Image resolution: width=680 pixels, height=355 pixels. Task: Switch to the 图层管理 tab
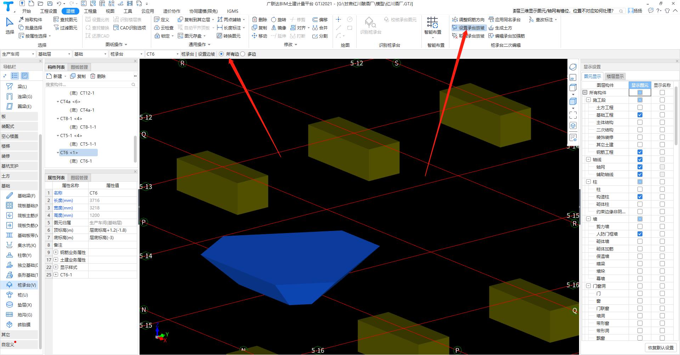pos(79,177)
